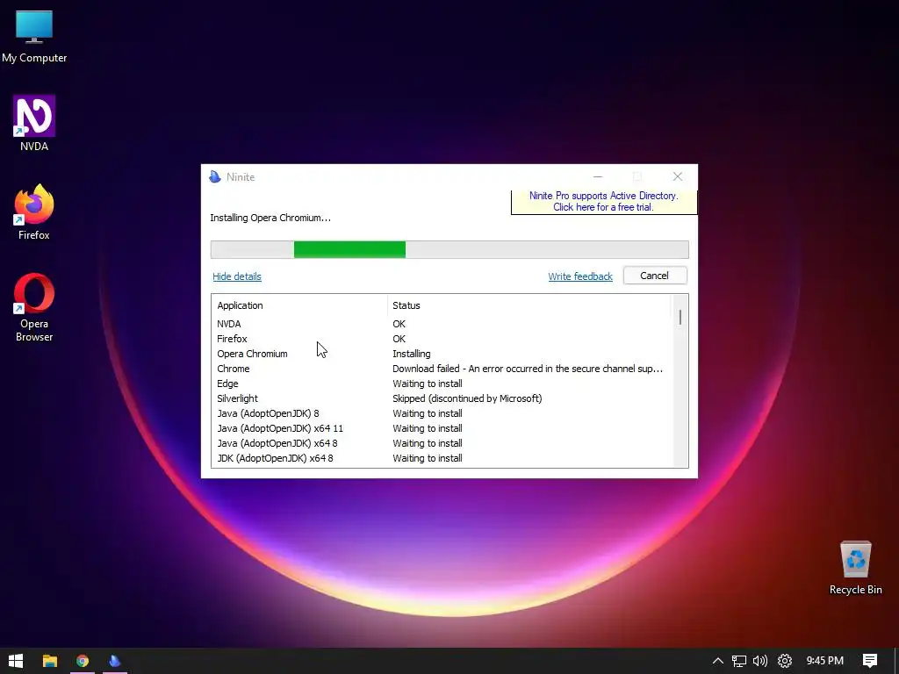Viewport: 899px width, 674px height.
Task: Open File Explorer from the taskbar
Action: pos(50,661)
